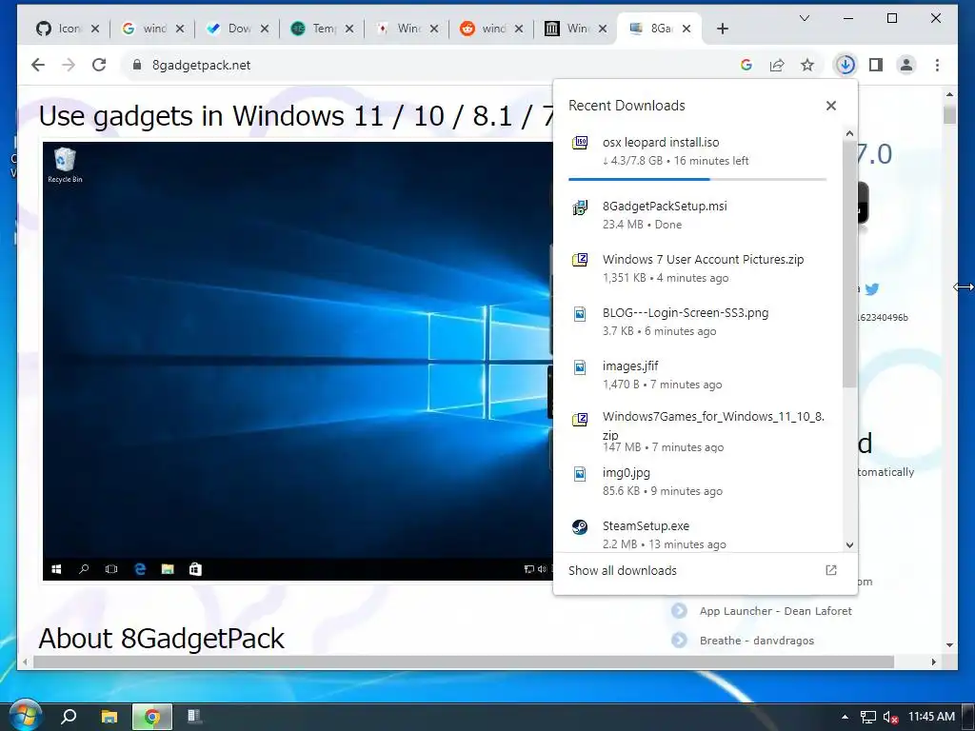
Task: Open the tab search chevron
Action: (x=804, y=18)
